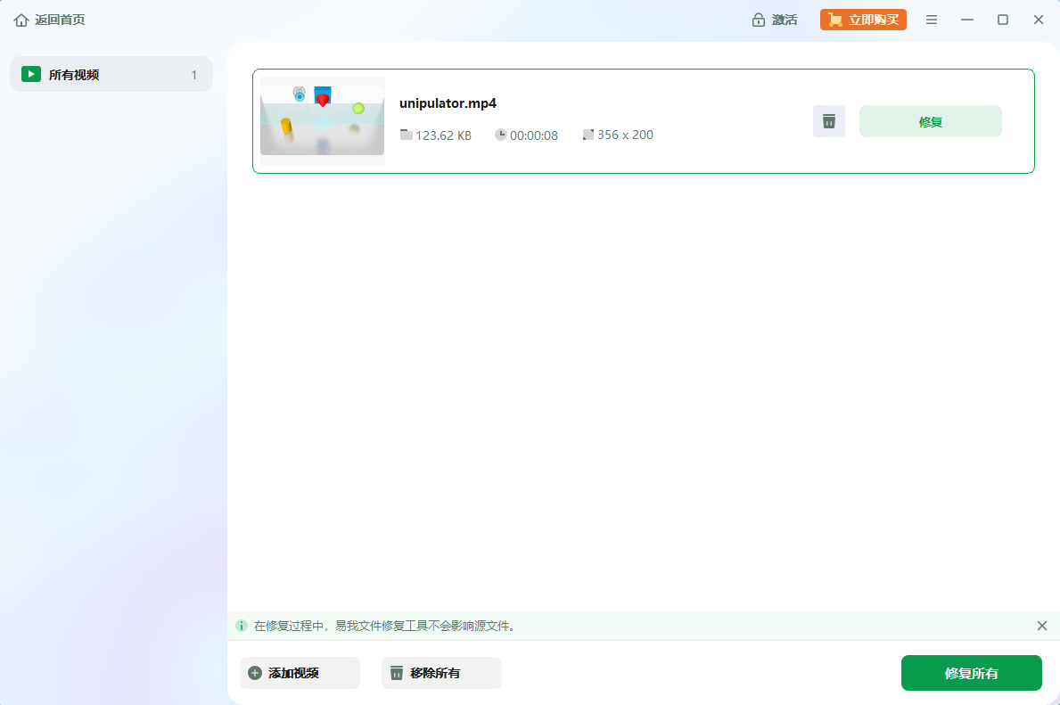Click the green info icon in notice bar

(x=242, y=626)
